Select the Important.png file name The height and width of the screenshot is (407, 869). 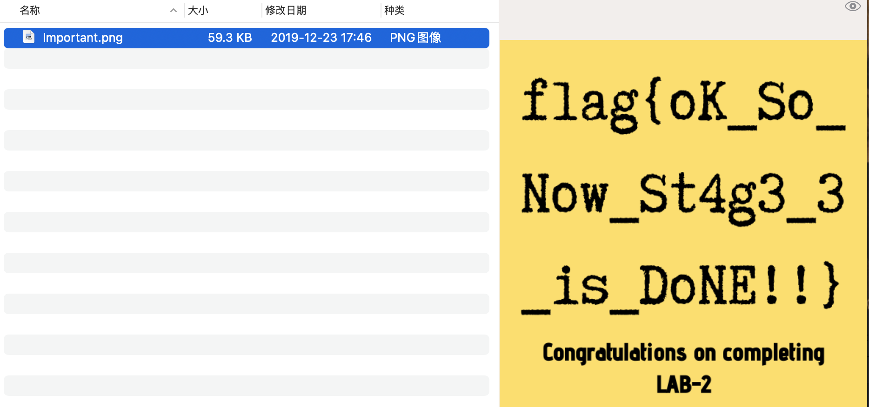[83, 38]
